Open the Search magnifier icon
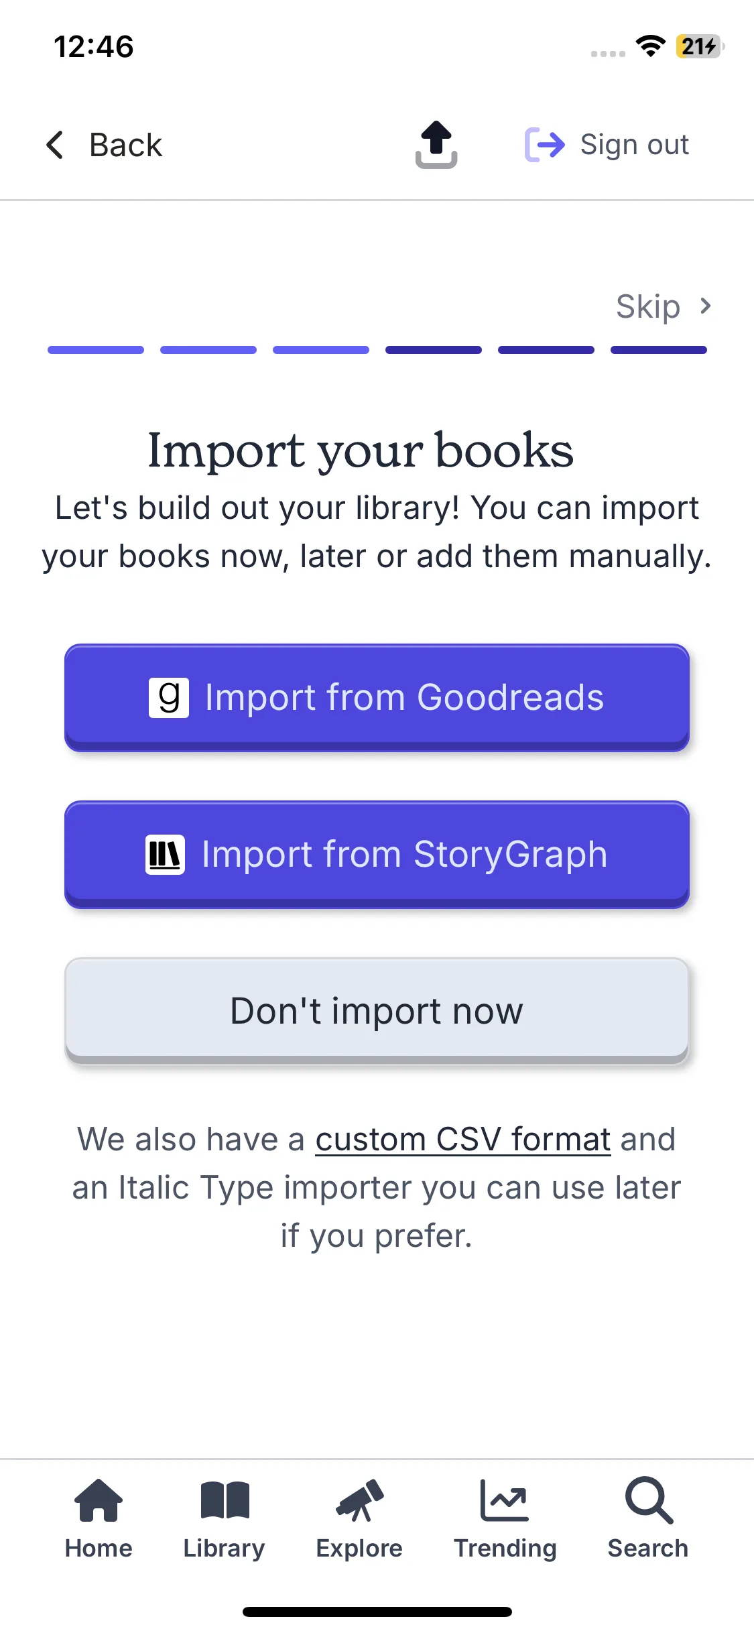This screenshot has height=1633, width=754. tap(648, 1501)
